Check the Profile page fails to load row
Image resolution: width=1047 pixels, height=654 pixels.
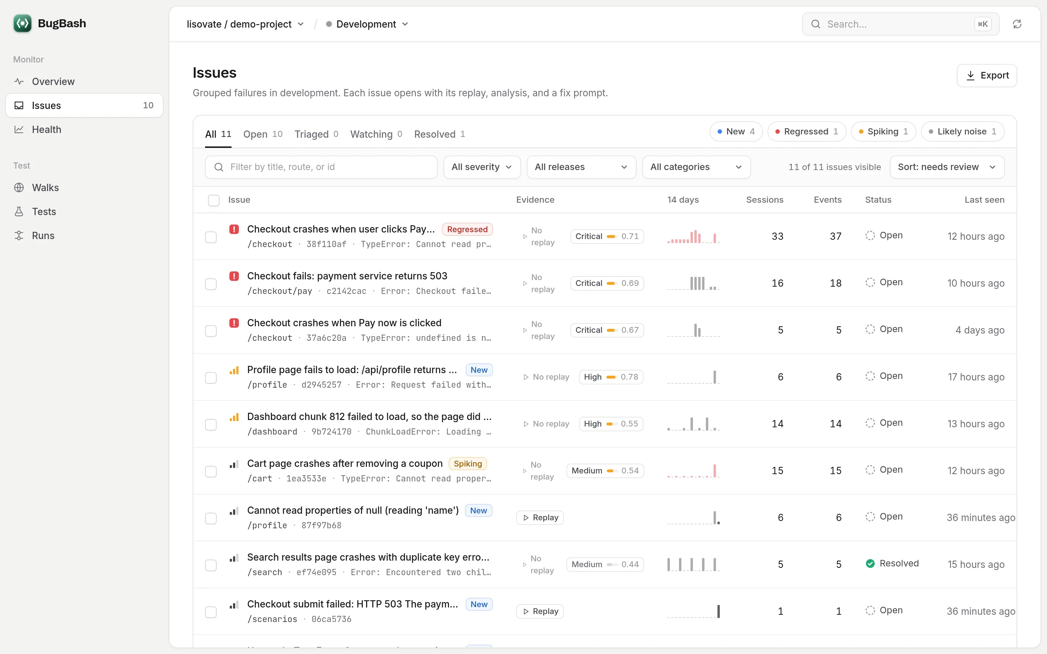click(211, 378)
